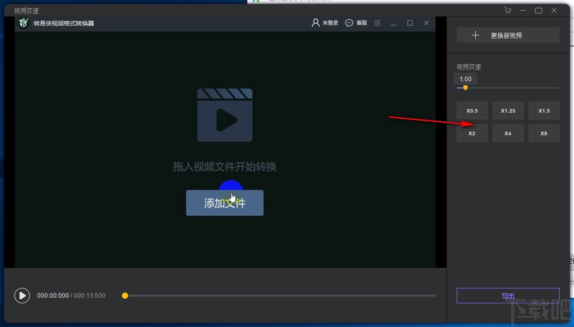Click the 更换新视频 replace video button
Image resolution: width=574 pixels, height=327 pixels.
(507, 35)
